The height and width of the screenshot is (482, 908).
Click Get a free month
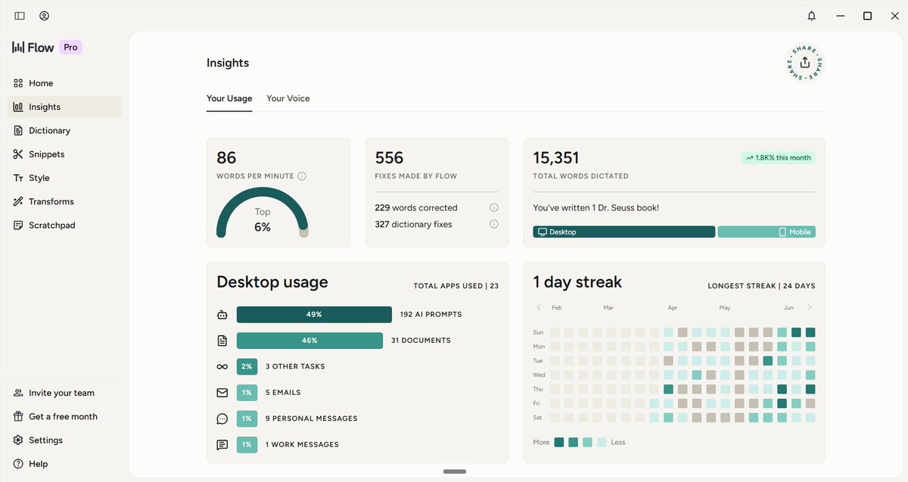(x=64, y=416)
